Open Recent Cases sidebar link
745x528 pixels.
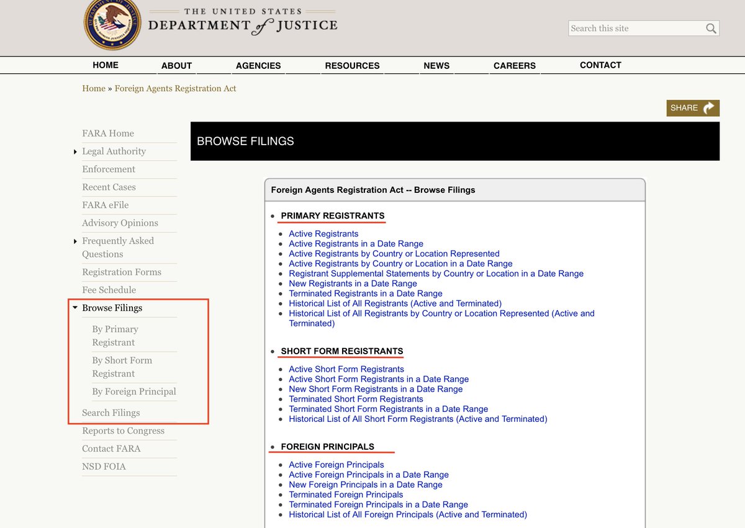109,187
